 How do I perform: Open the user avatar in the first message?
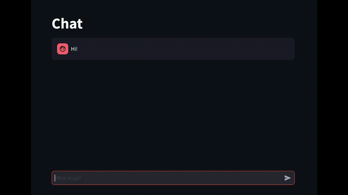pos(63,49)
